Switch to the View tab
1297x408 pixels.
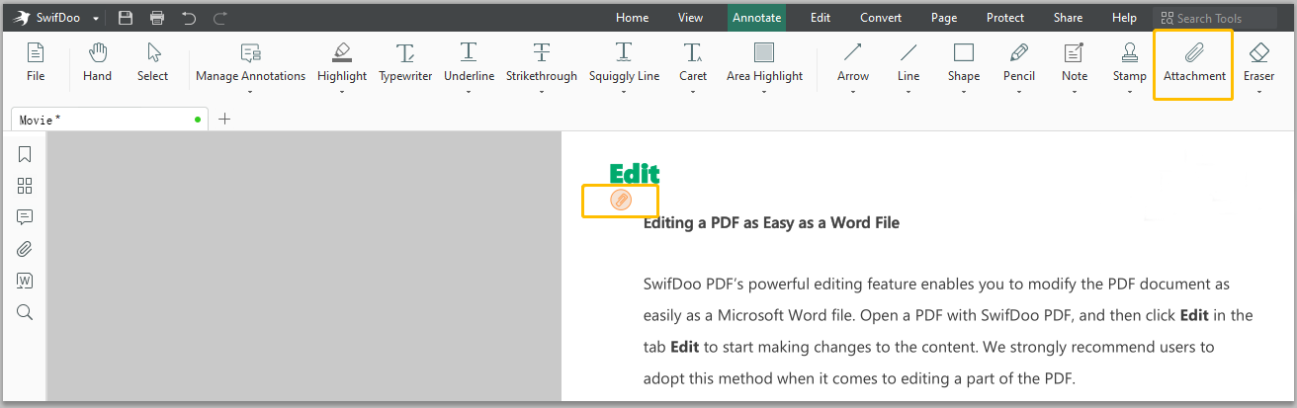[x=691, y=18]
